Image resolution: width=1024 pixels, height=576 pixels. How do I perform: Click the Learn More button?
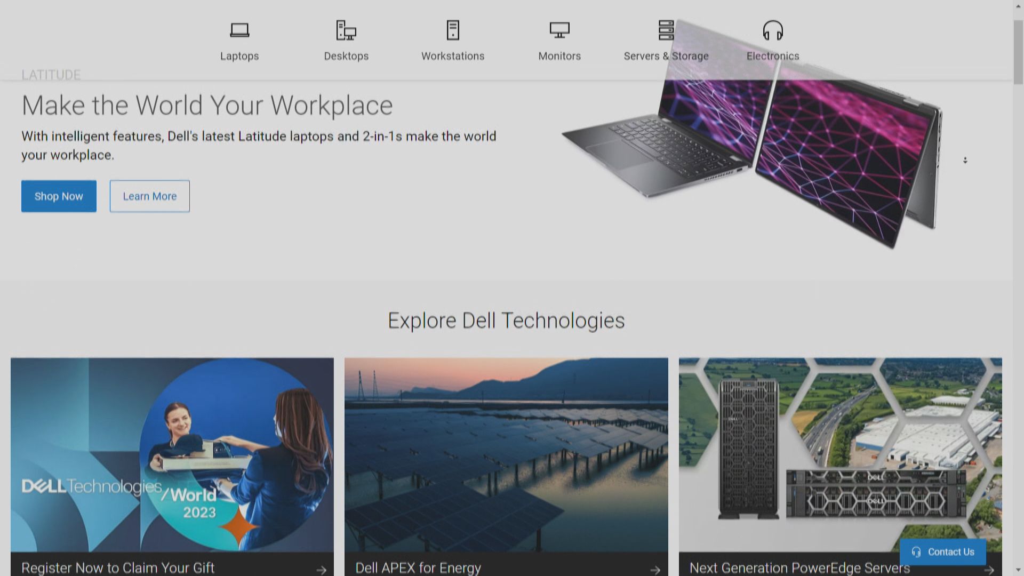(150, 196)
